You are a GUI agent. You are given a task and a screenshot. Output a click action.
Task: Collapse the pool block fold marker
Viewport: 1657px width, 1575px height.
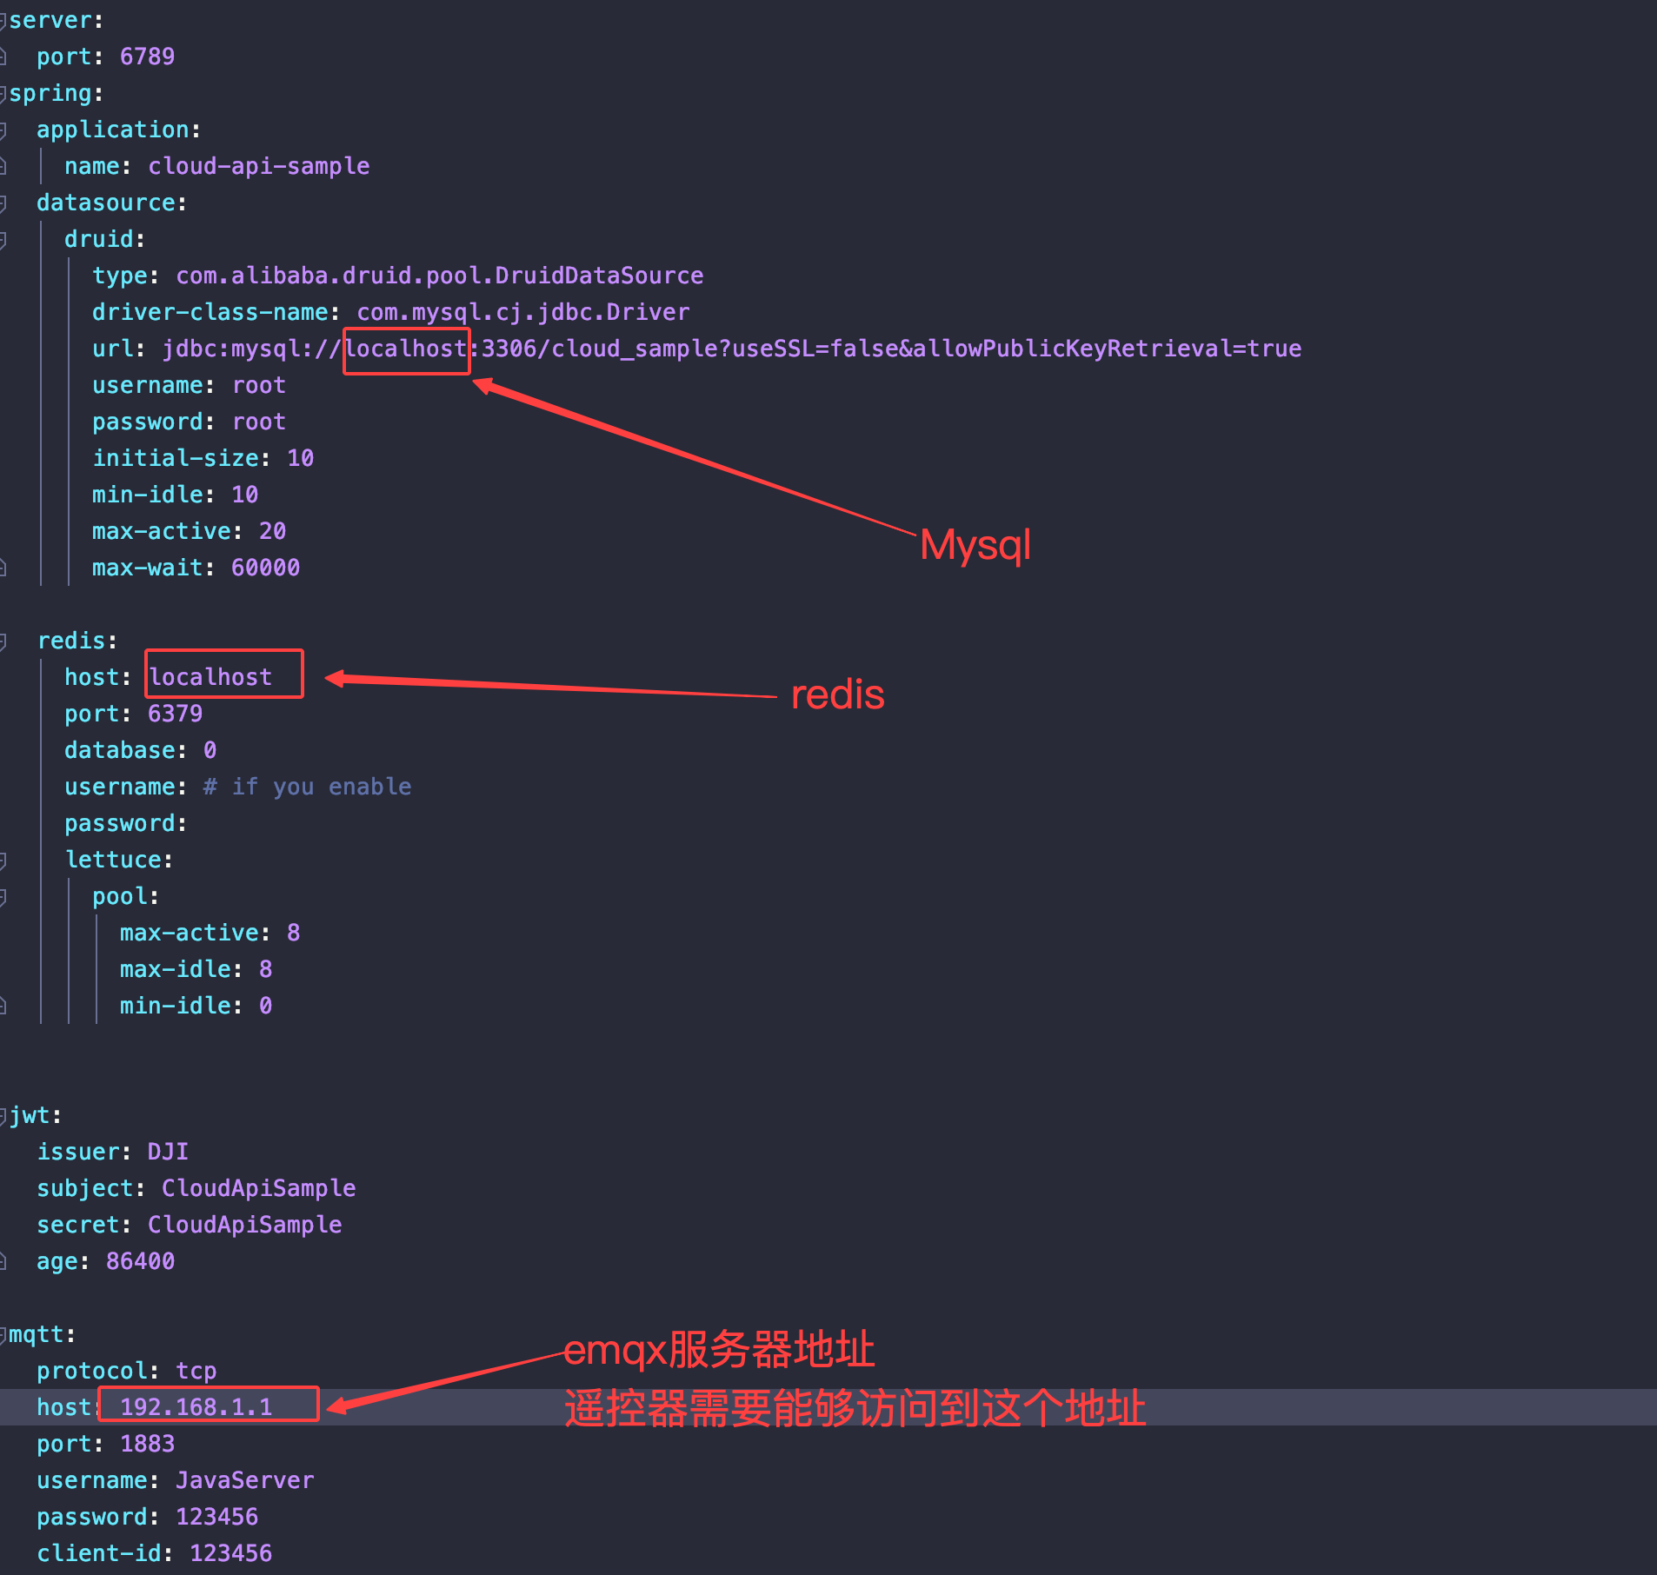(x=3, y=897)
